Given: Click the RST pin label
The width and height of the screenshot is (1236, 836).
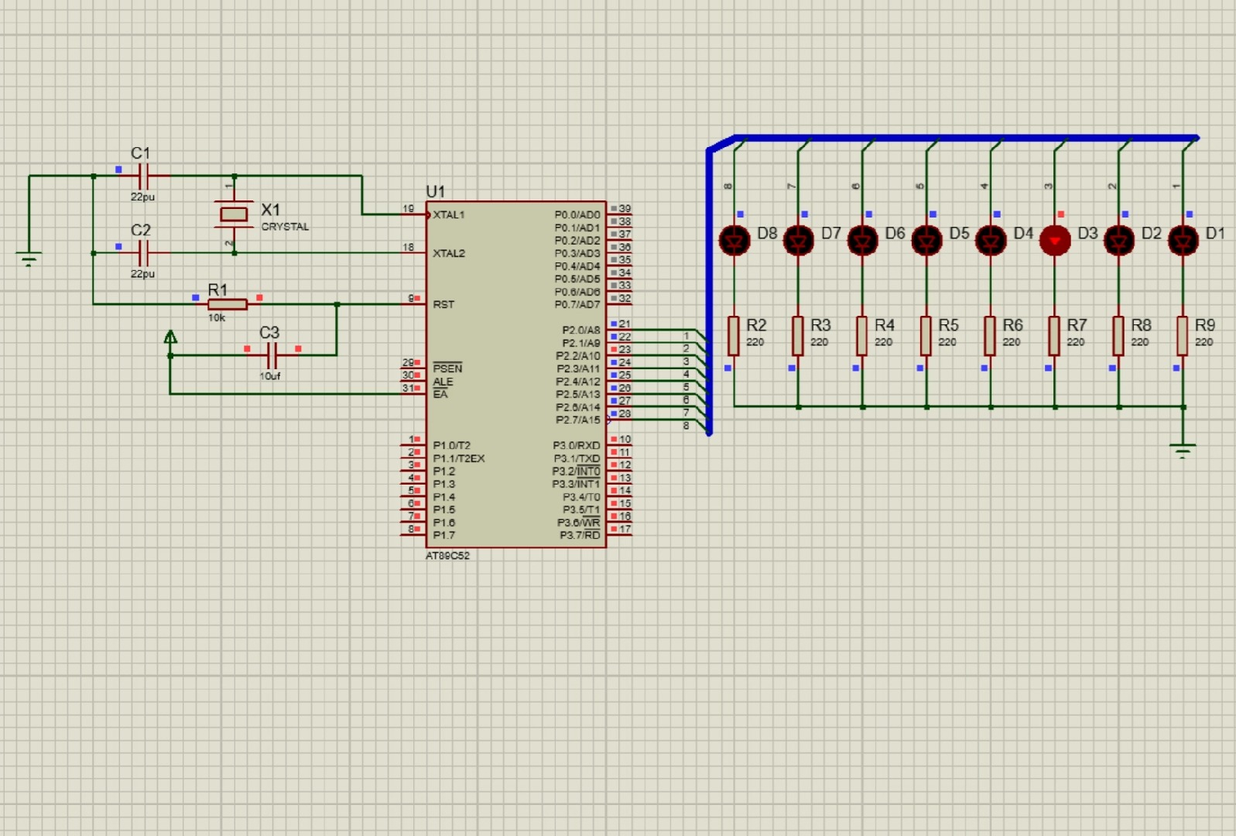Looking at the screenshot, I should pyautogui.click(x=443, y=304).
